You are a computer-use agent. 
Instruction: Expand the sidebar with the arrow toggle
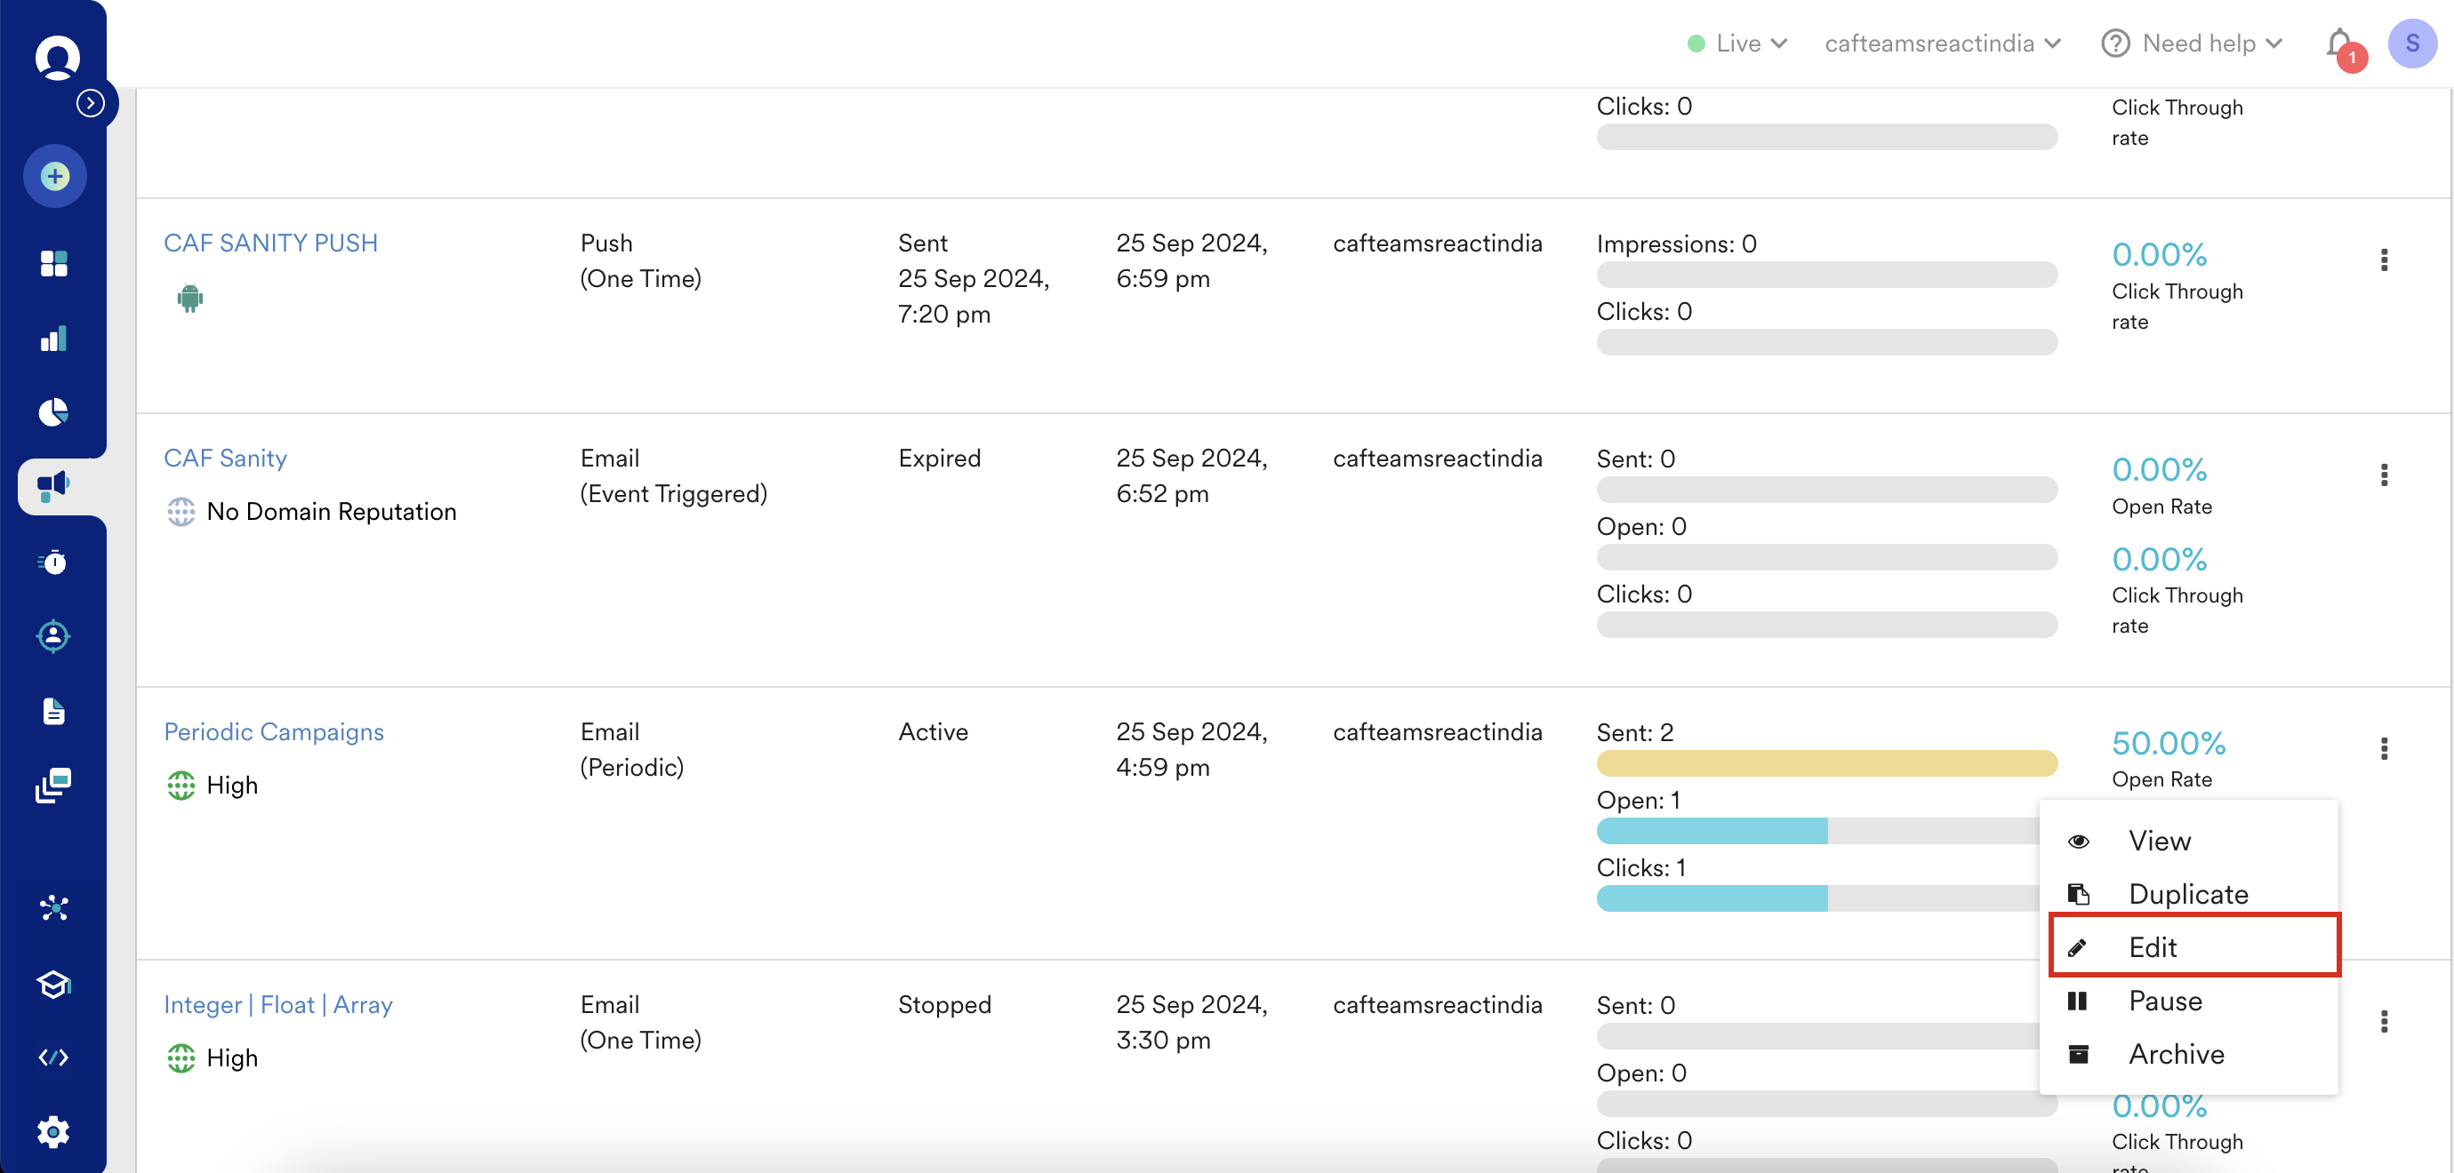pyautogui.click(x=91, y=103)
